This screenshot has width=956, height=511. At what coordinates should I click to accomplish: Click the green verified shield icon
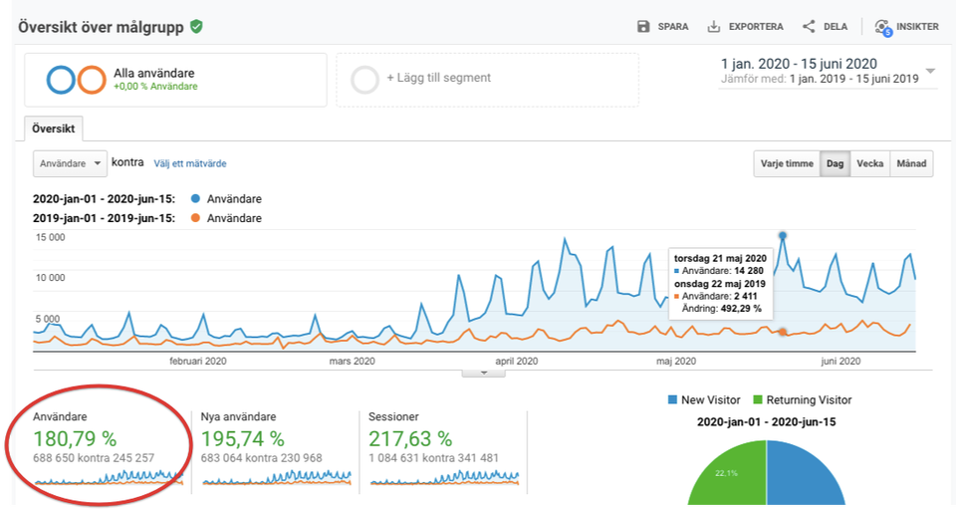pyautogui.click(x=196, y=27)
